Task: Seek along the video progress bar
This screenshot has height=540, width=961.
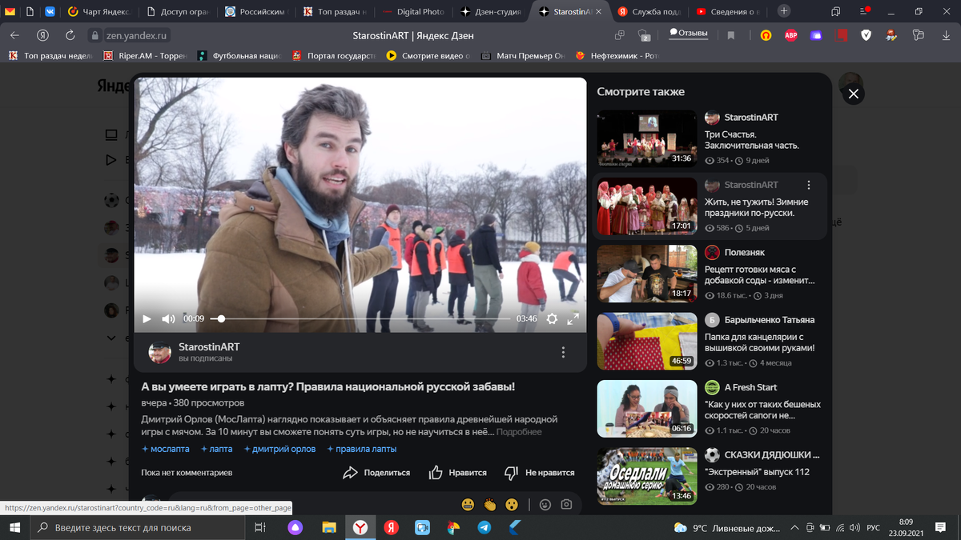Action: (x=360, y=318)
